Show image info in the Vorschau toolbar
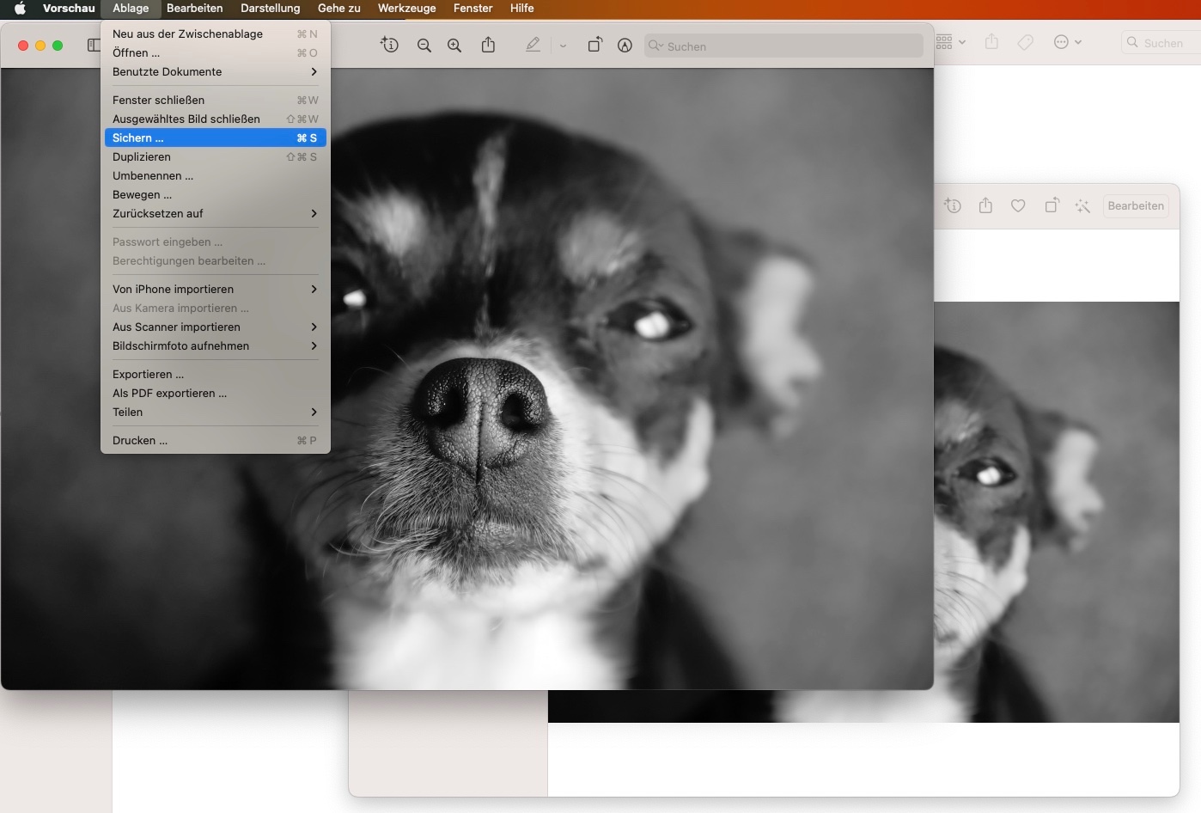 [x=389, y=45]
